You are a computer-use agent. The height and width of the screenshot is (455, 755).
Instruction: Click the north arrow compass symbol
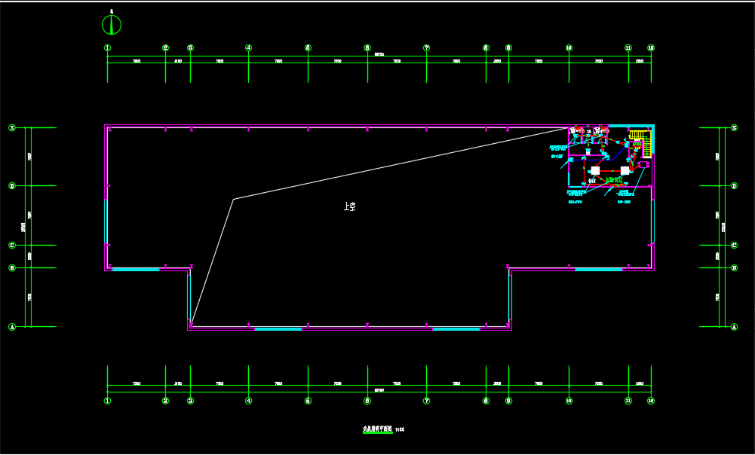tap(112, 25)
